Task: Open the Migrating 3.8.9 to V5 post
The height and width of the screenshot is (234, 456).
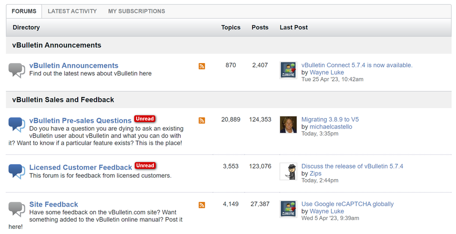Action: 330,119
